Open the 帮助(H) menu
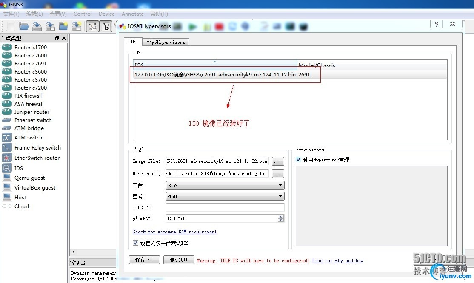Viewport: 474px width, 283px height. (159, 14)
